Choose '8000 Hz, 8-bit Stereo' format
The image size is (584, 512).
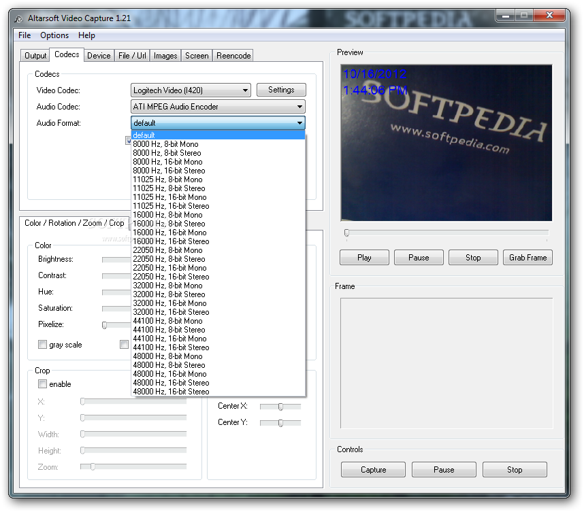click(x=218, y=153)
